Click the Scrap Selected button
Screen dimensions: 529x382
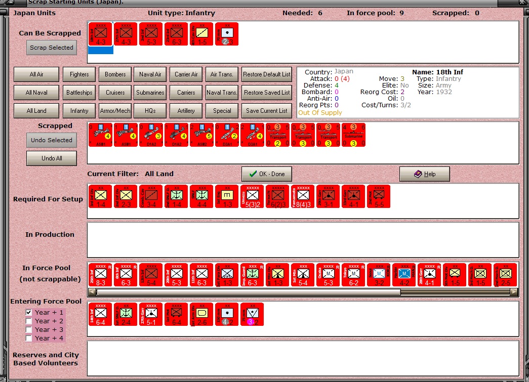pyautogui.click(x=52, y=48)
